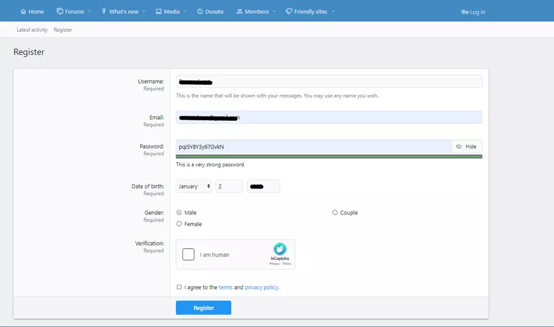Click the hCaptcha logo

[280, 249]
